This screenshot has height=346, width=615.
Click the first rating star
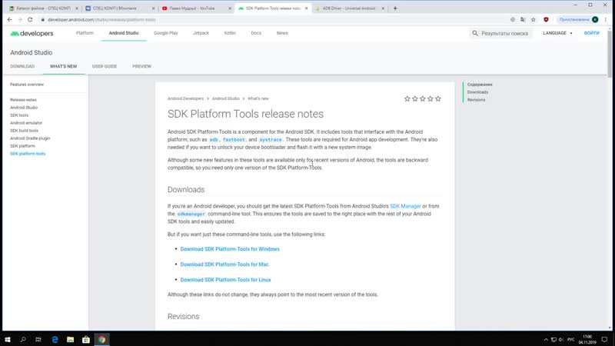[x=407, y=98]
